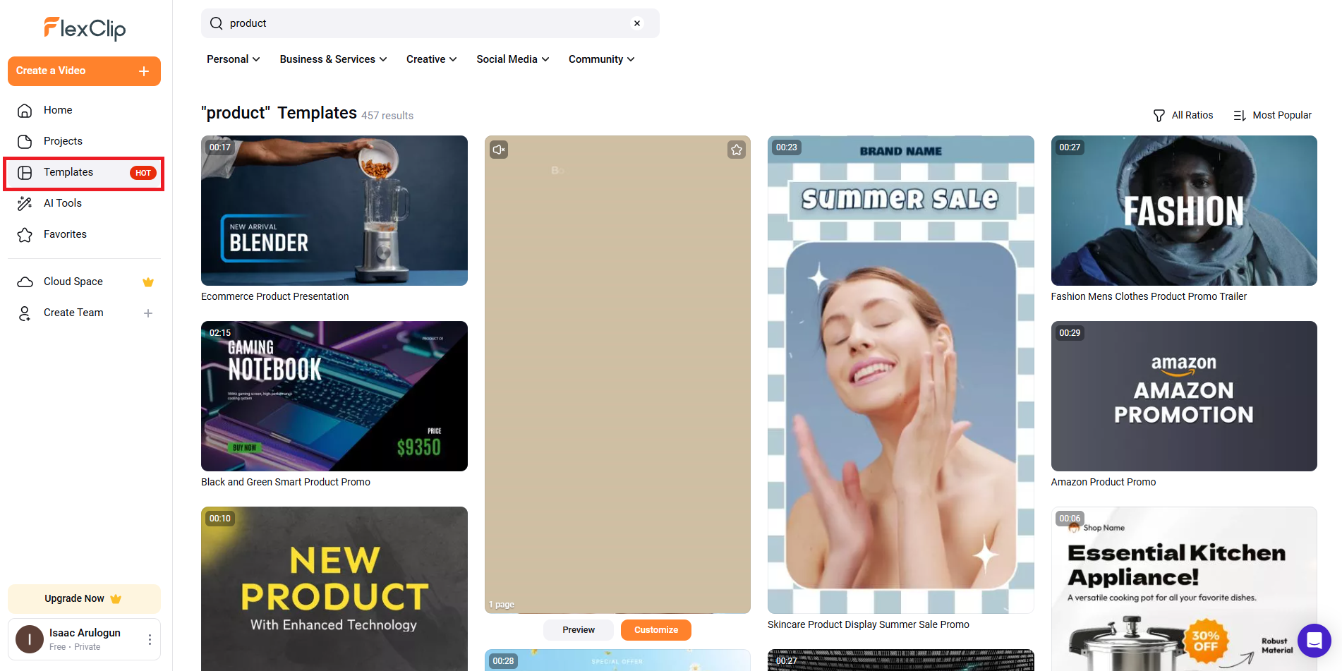The image size is (1342, 671).
Task: Click the Skincare Product Display Summer Sale Promo title
Action: pos(869,624)
